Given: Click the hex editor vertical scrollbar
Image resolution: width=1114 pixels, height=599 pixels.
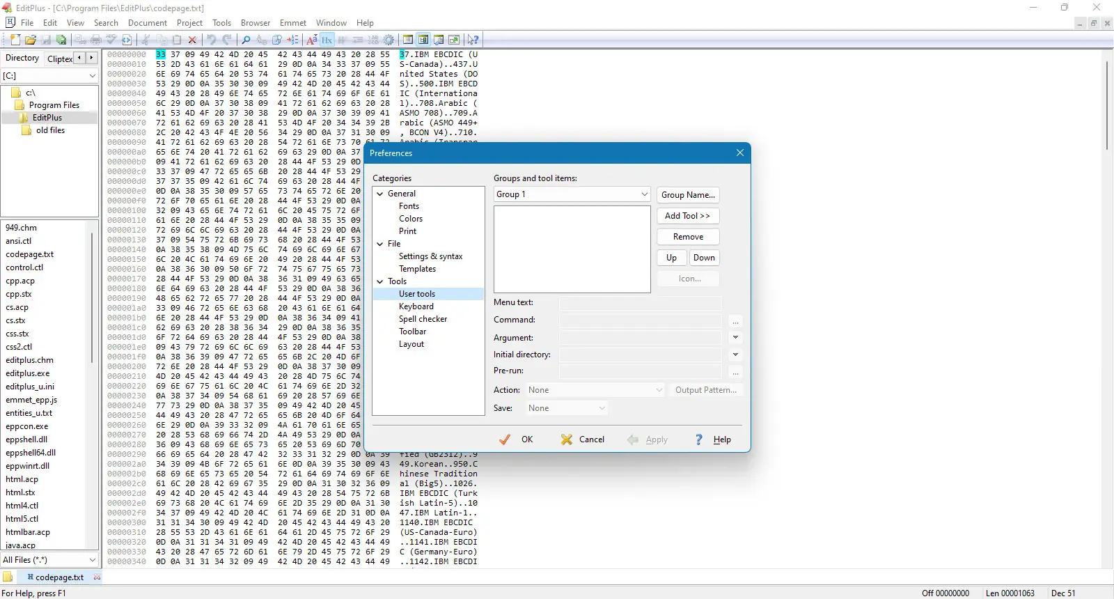Looking at the screenshot, I should click(1107, 104).
